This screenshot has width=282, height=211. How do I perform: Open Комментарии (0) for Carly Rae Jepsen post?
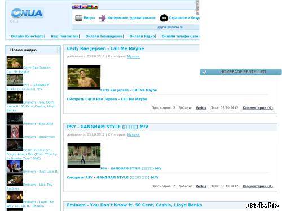pos(258,107)
